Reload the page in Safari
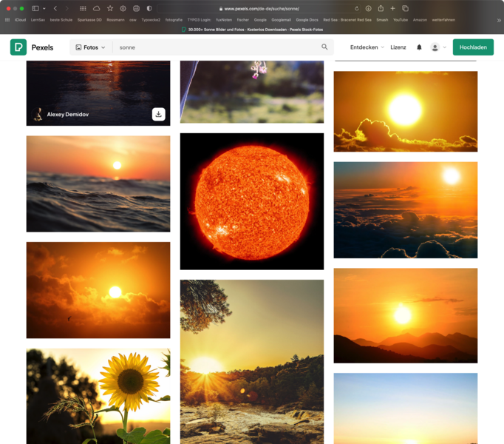This screenshot has height=444, width=504. click(x=356, y=8)
